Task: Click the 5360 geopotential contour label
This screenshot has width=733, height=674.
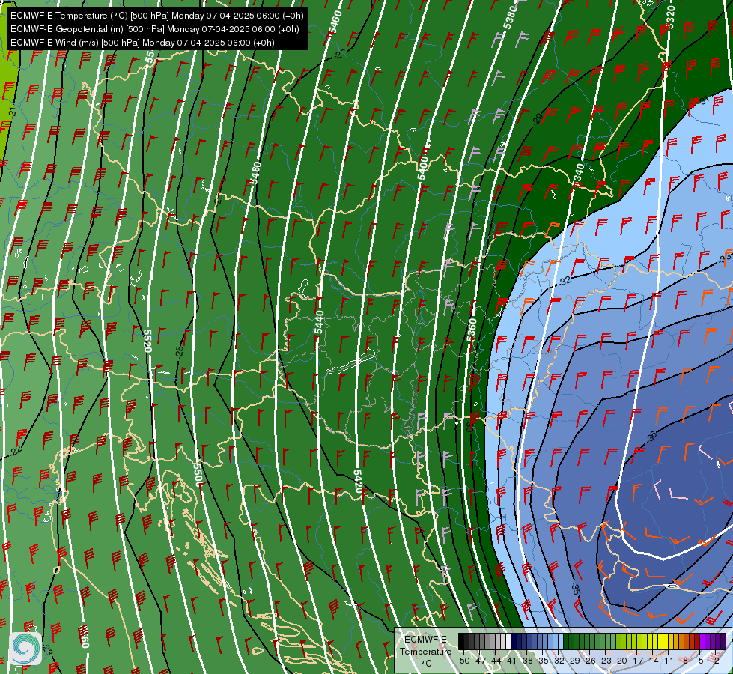Action: 472,330
